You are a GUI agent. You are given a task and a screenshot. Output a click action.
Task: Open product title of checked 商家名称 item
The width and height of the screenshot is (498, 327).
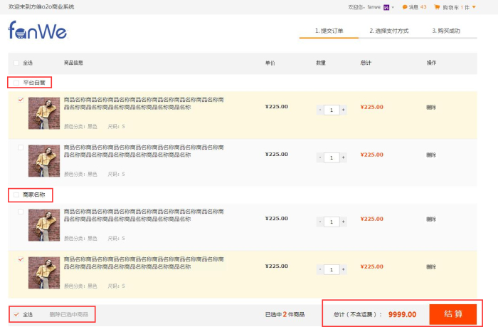pos(144,263)
